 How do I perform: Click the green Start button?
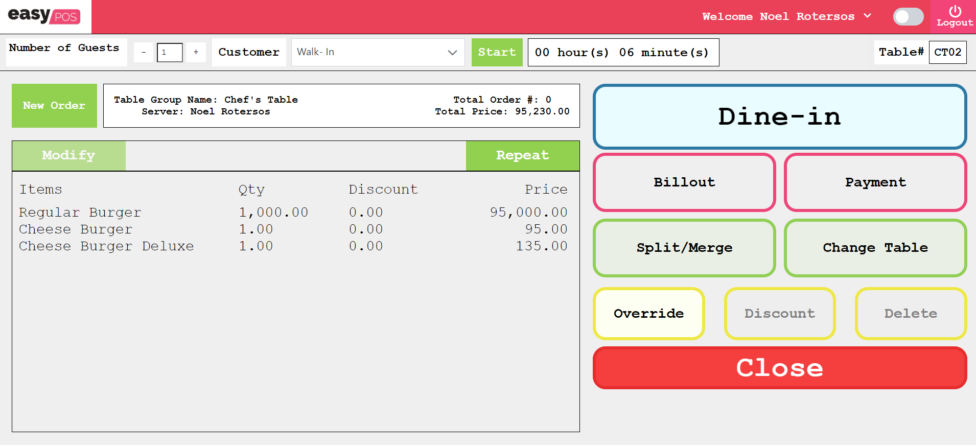click(x=497, y=52)
